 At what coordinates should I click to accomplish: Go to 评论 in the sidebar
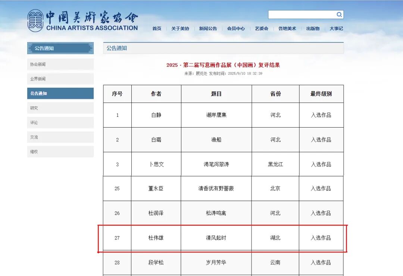click(60, 123)
